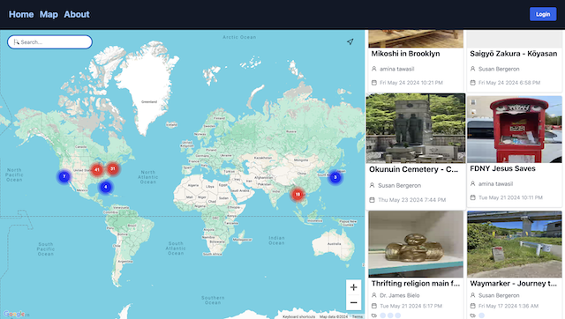Select the blue cluster marker labeled 4

(106, 187)
